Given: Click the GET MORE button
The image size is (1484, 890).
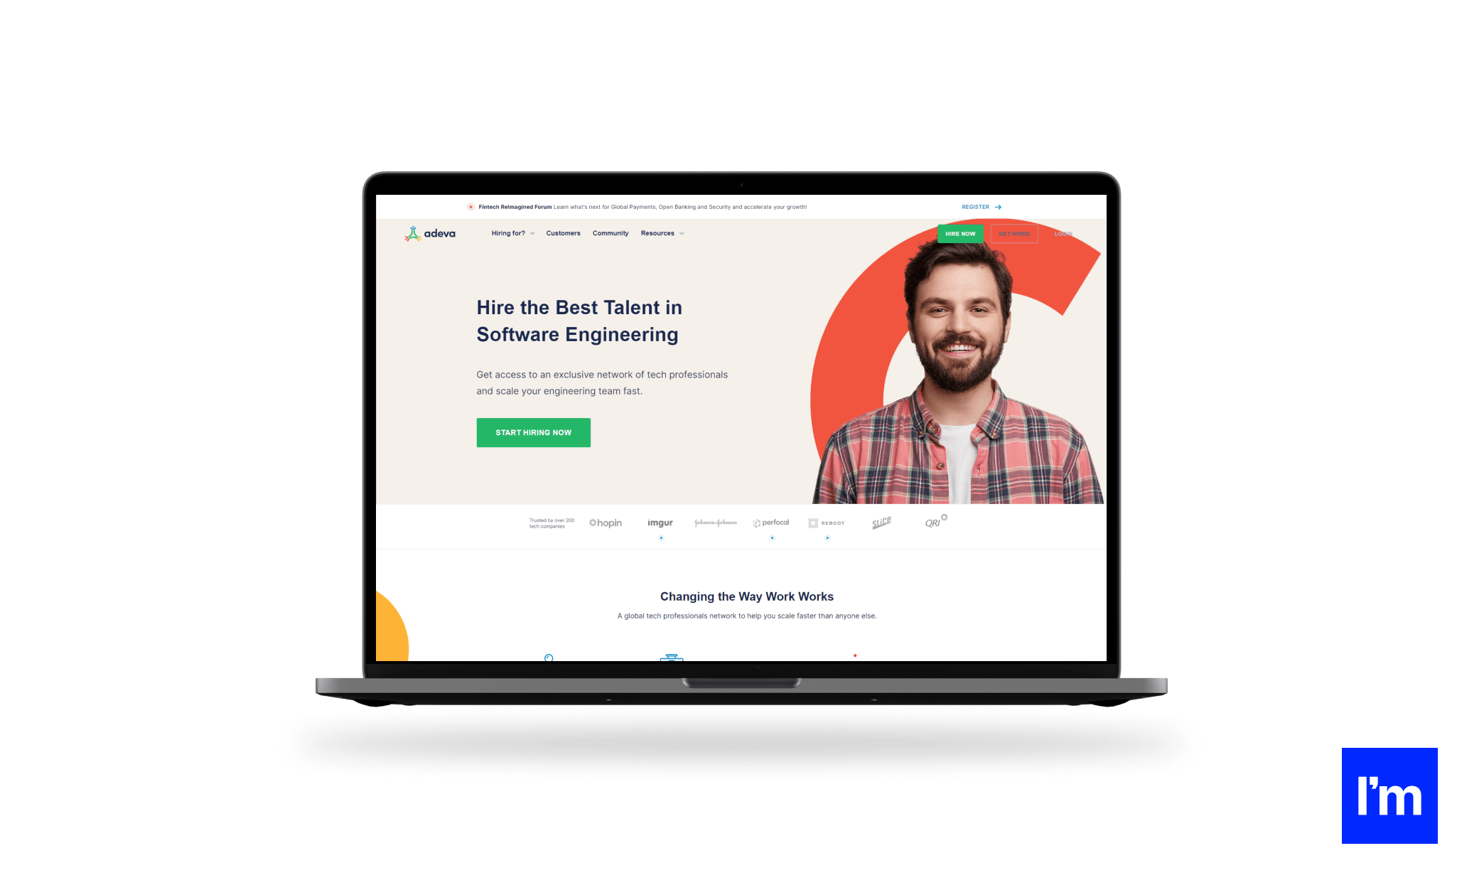Looking at the screenshot, I should pyautogui.click(x=1013, y=233).
